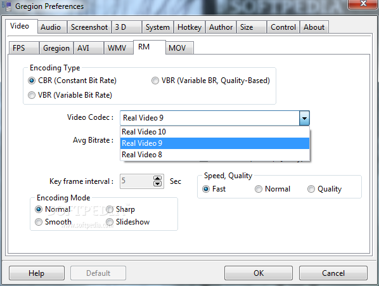The width and height of the screenshot is (379, 286).
Task: Increase Key frame interval with up arrow
Action: click(x=158, y=178)
